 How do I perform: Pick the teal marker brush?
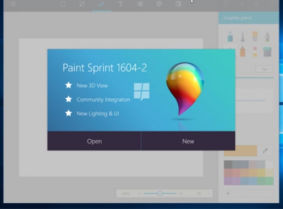[230, 36]
